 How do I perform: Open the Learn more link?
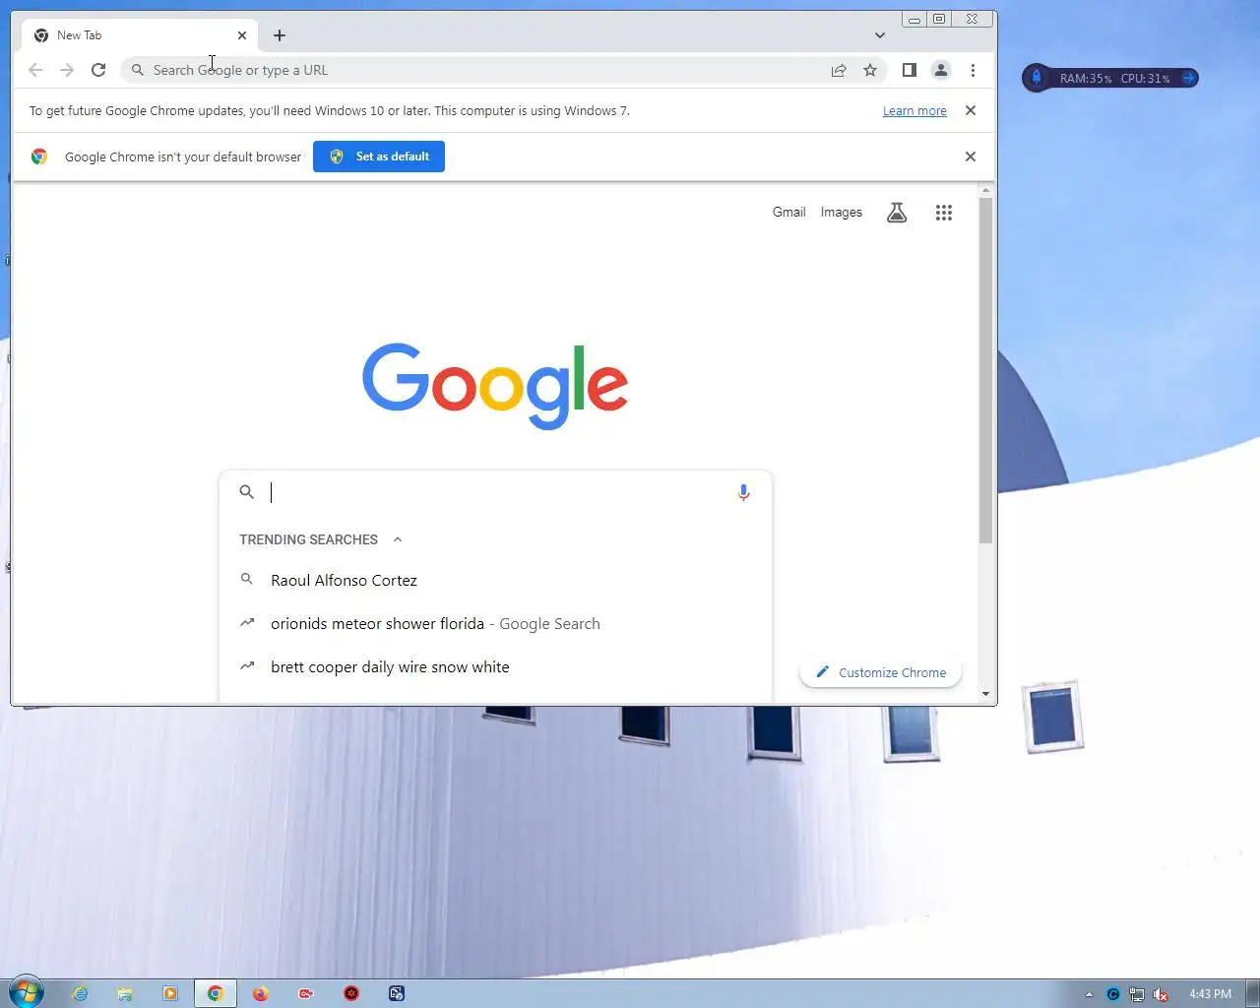tap(914, 111)
